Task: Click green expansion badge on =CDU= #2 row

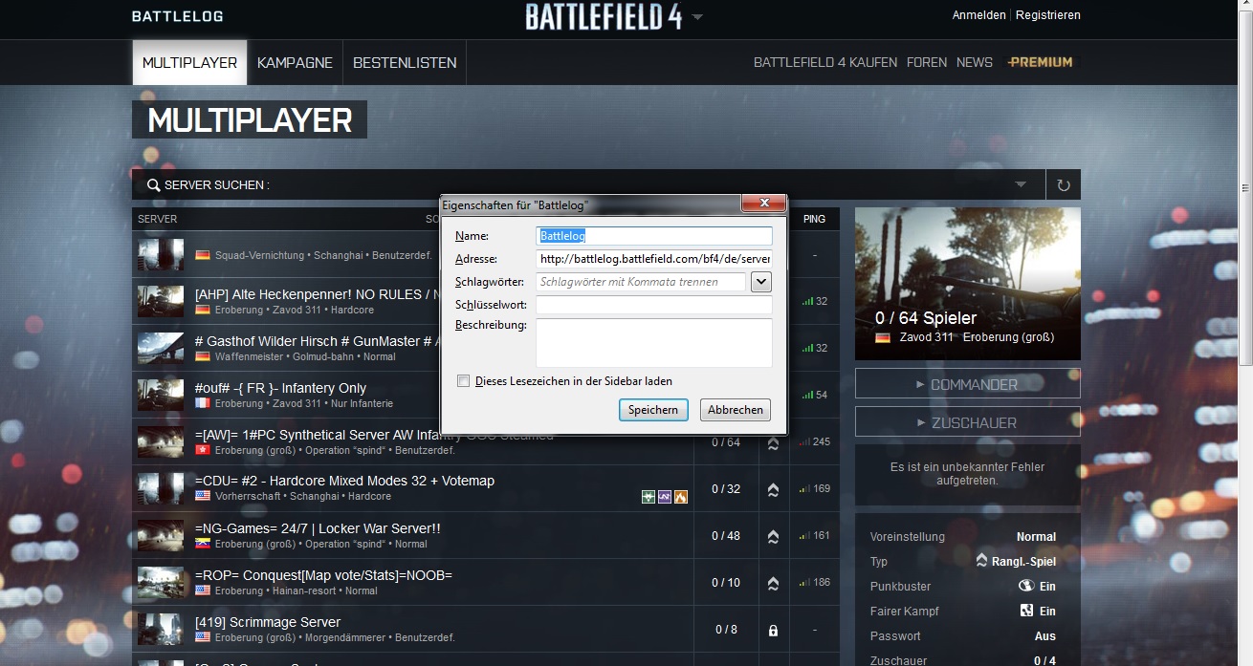Action: (648, 497)
